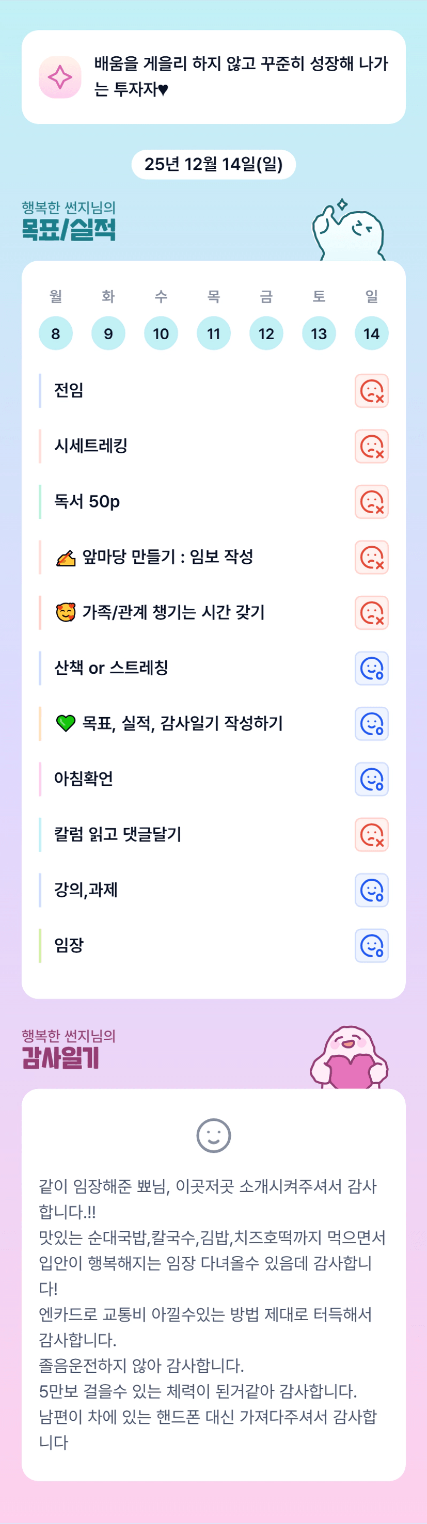The image size is (427, 1524).
Task: Click the pink sparkle star icon
Action: (60, 77)
